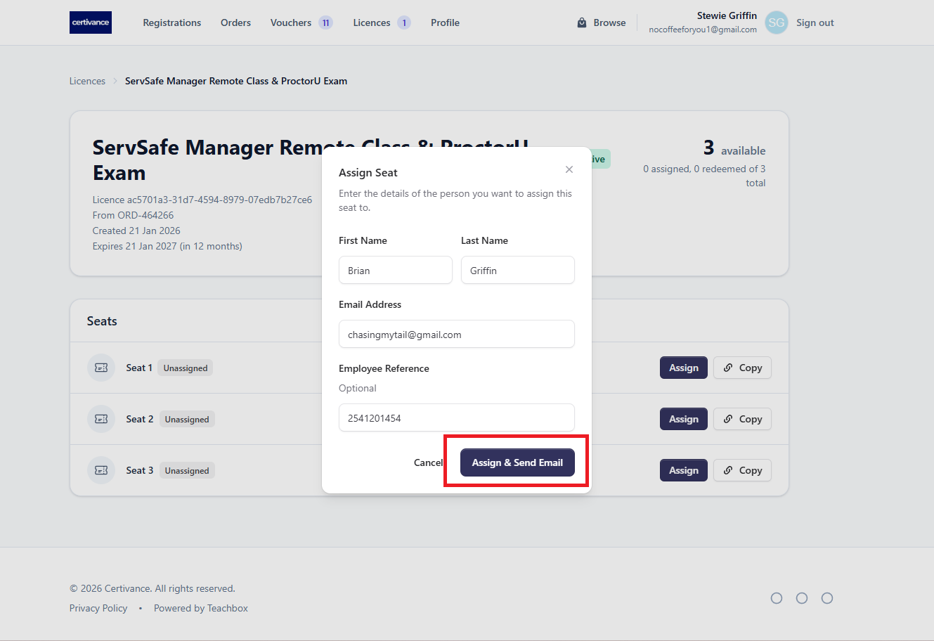Image resolution: width=934 pixels, height=641 pixels.
Task: Open the Vouchers section
Action: pos(291,22)
